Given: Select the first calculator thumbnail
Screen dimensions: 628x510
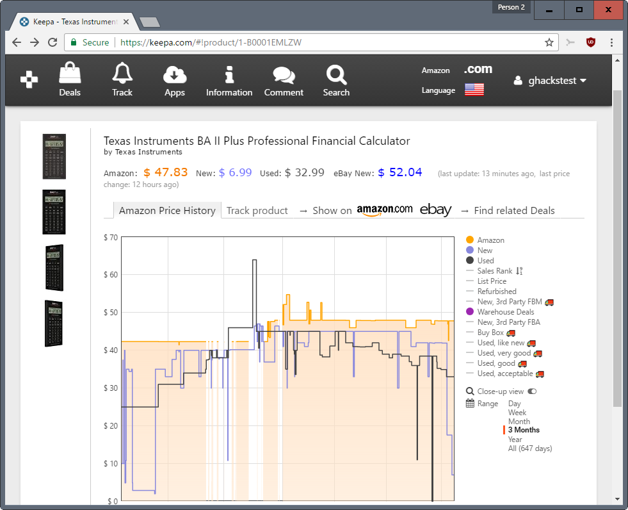Looking at the screenshot, I should [x=54, y=156].
